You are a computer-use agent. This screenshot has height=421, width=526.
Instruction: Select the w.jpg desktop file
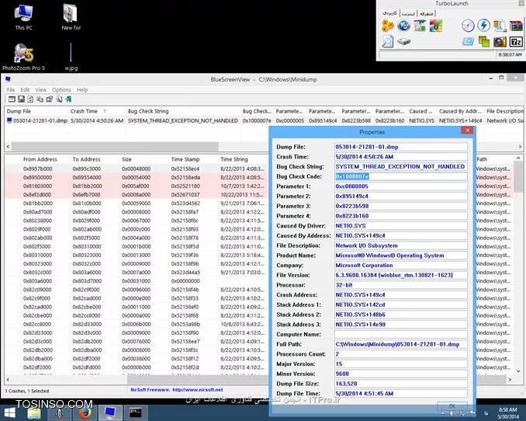click(71, 57)
